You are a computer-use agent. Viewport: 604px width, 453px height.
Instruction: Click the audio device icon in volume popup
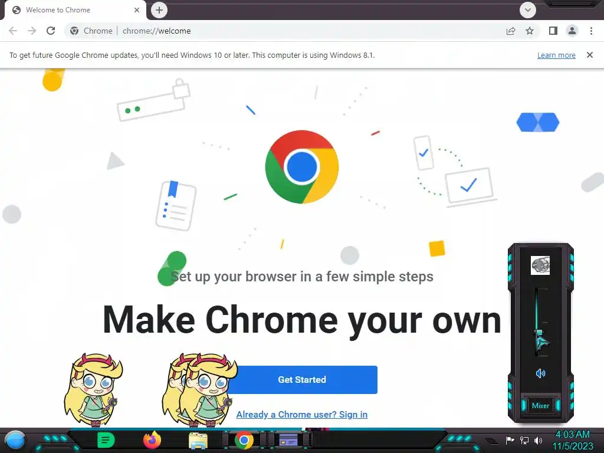pyautogui.click(x=540, y=265)
